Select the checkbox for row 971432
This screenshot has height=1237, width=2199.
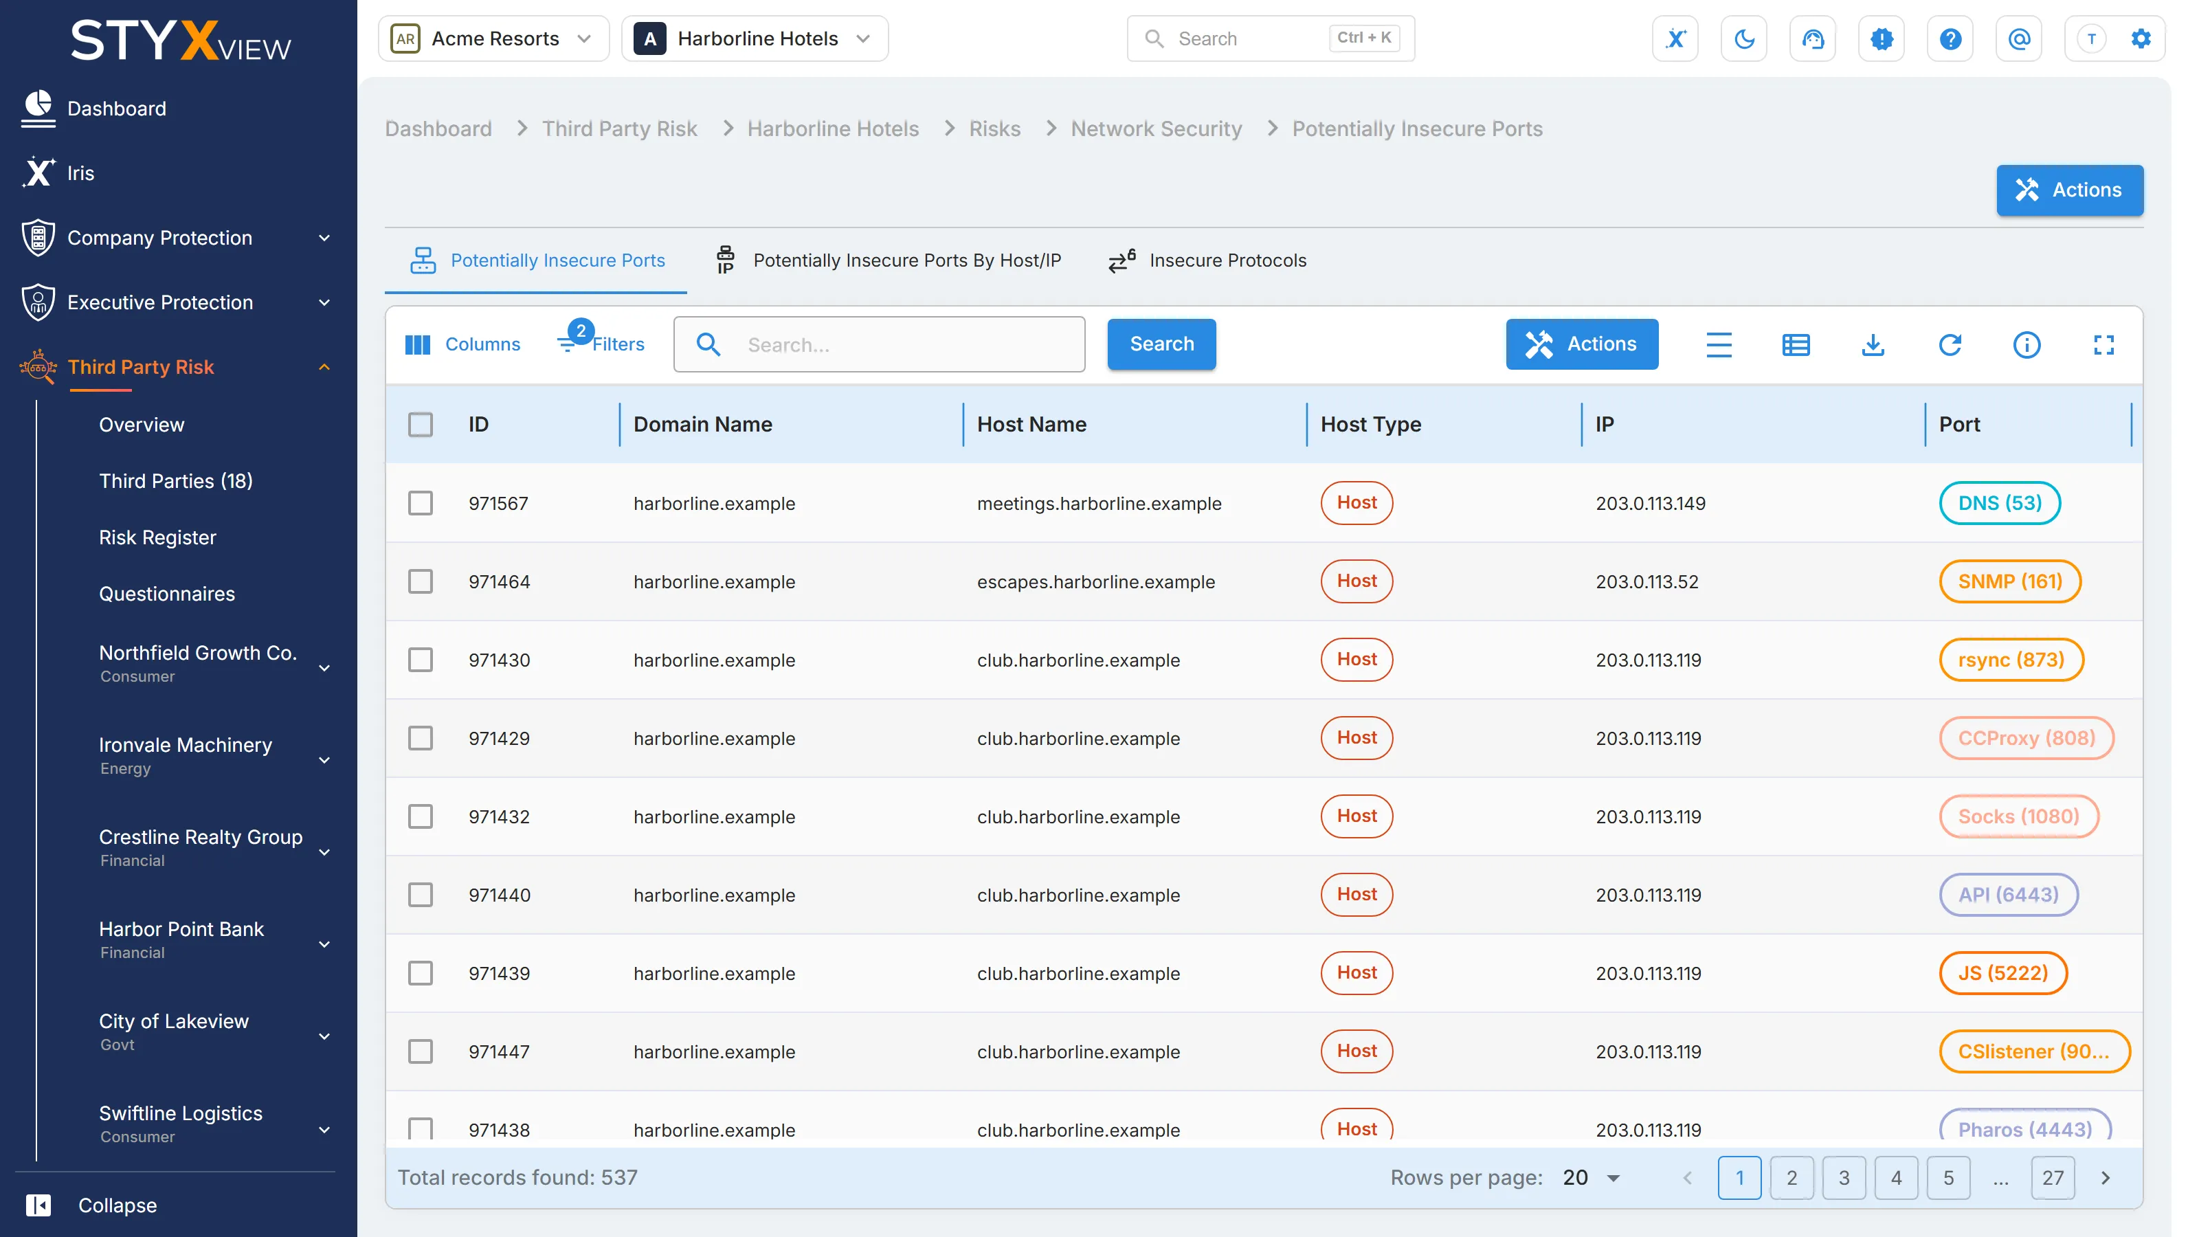(x=420, y=816)
